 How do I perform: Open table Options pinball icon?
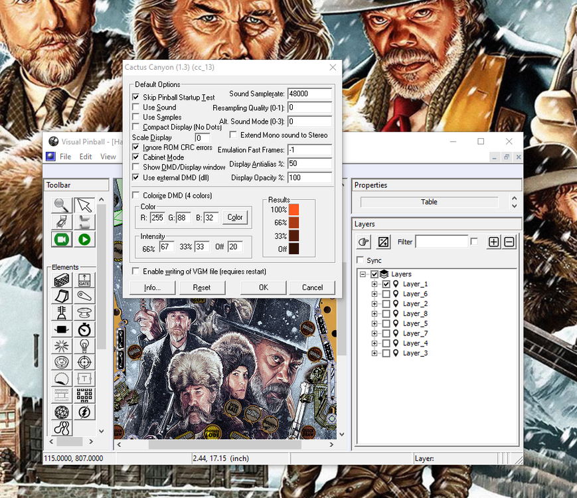tap(62, 222)
